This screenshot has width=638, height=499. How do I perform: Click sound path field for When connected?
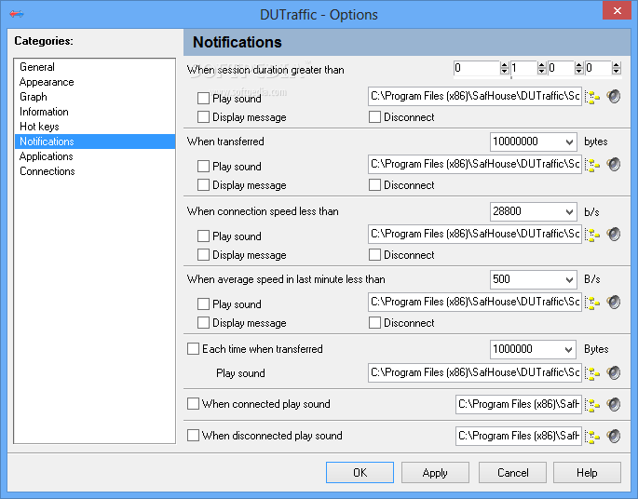(519, 404)
